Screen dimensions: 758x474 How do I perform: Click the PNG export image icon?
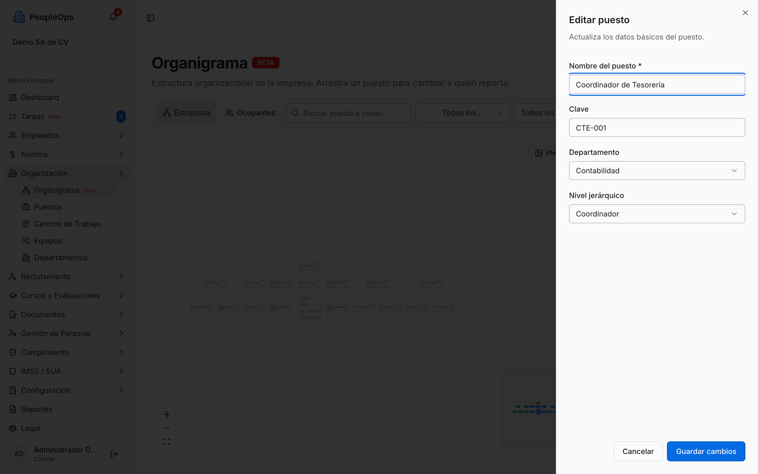pyautogui.click(x=539, y=153)
